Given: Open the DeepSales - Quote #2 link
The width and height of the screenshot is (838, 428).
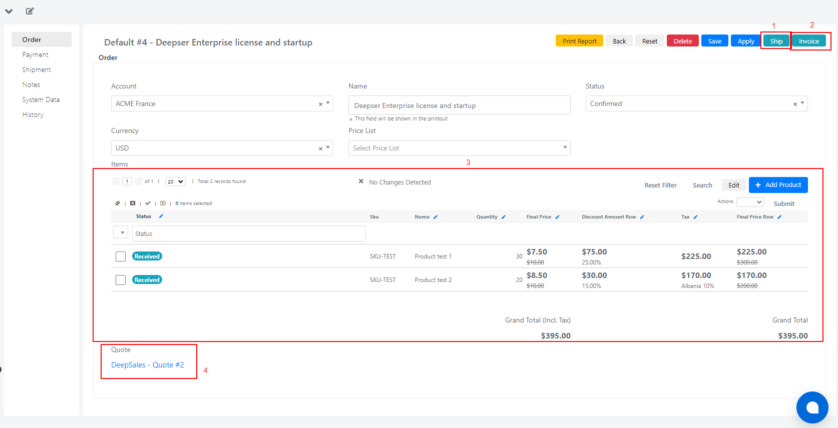Looking at the screenshot, I should 148,365.
